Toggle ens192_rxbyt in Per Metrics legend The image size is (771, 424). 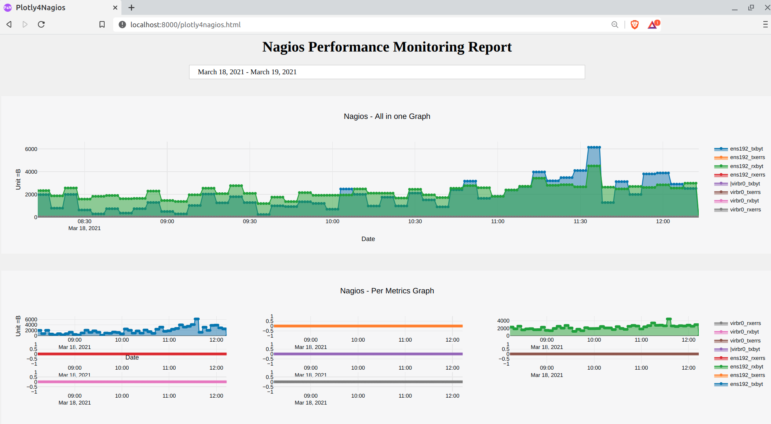tap(739, 367)
